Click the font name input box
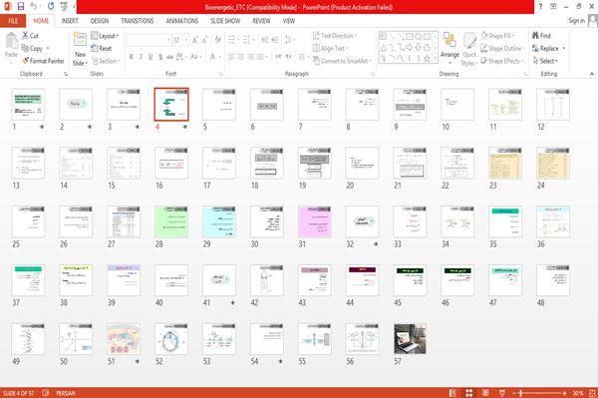598x398 pixels. pyautogui.click(x=149, y=40)
